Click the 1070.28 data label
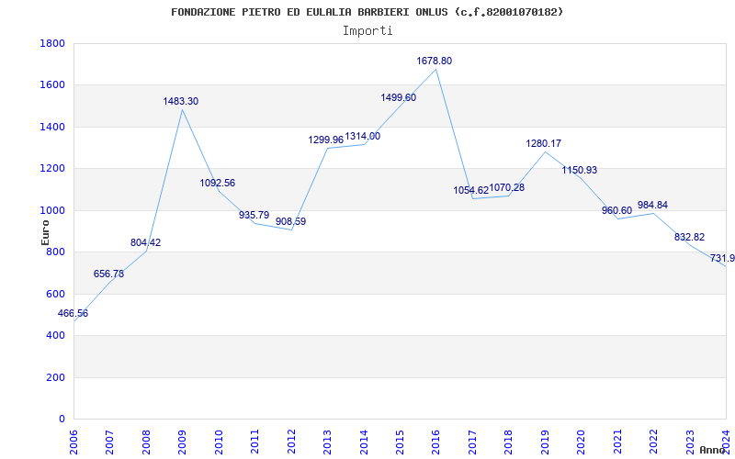This screenshot has width=735, height=459. pos(507,188)
